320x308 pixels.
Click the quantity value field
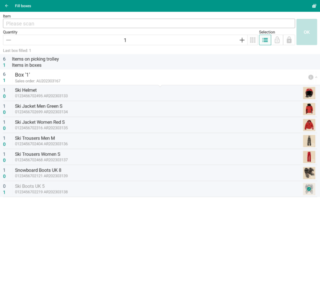tap(125, 40)
